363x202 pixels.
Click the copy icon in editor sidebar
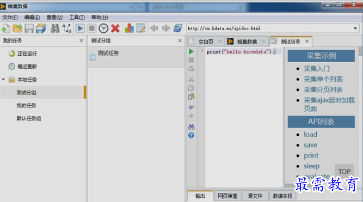point(191,88)
